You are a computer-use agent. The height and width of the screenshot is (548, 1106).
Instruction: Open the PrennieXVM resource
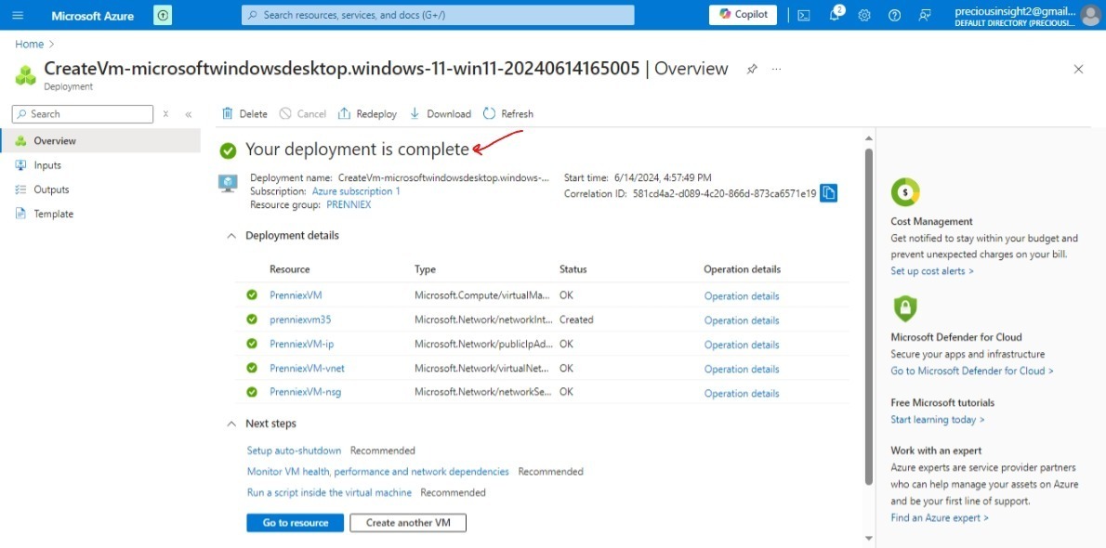coord(296,295)
